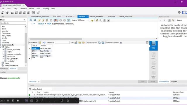Viewport: 187px width, 105px height.
Task: Expand the tipo_produdo table node
Action: coord(3,59)
